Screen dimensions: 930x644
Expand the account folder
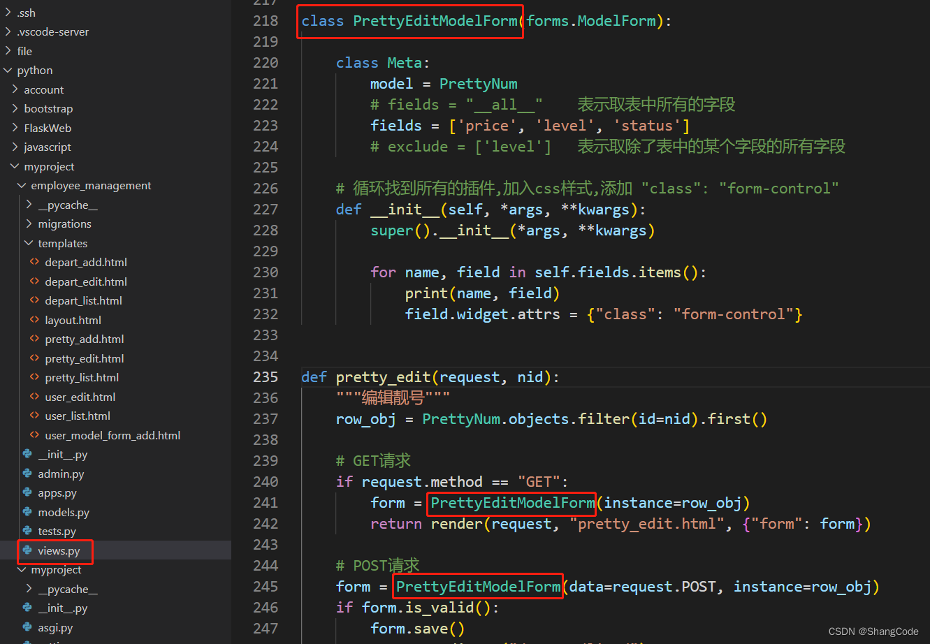15,89
